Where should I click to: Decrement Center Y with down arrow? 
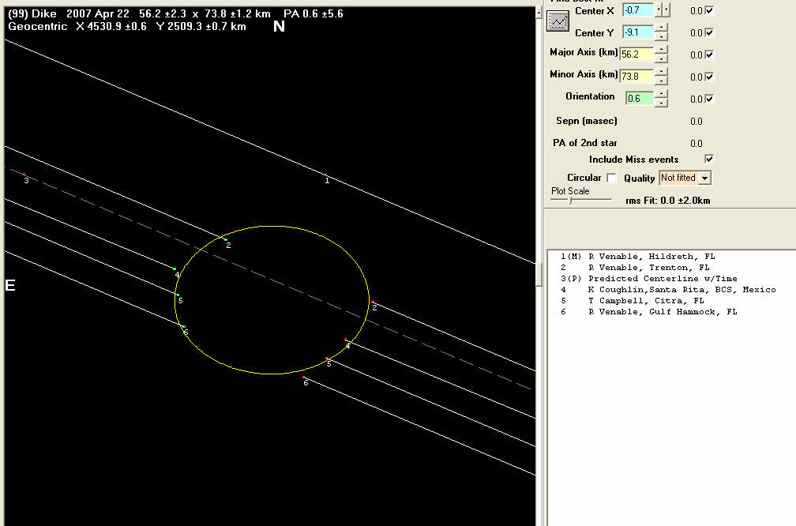pyautogui.click(x=661, y=36)
